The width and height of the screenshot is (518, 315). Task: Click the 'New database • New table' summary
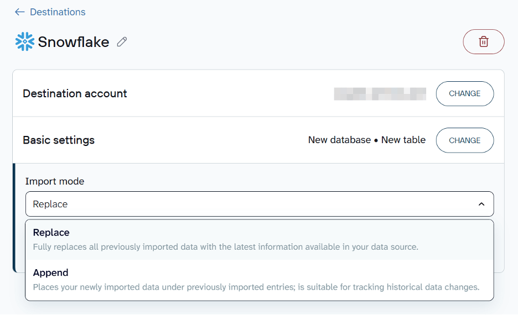366,140
